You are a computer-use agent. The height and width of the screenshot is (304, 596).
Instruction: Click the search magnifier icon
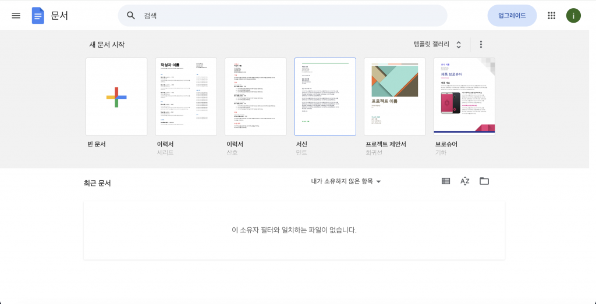click(131, 16)
